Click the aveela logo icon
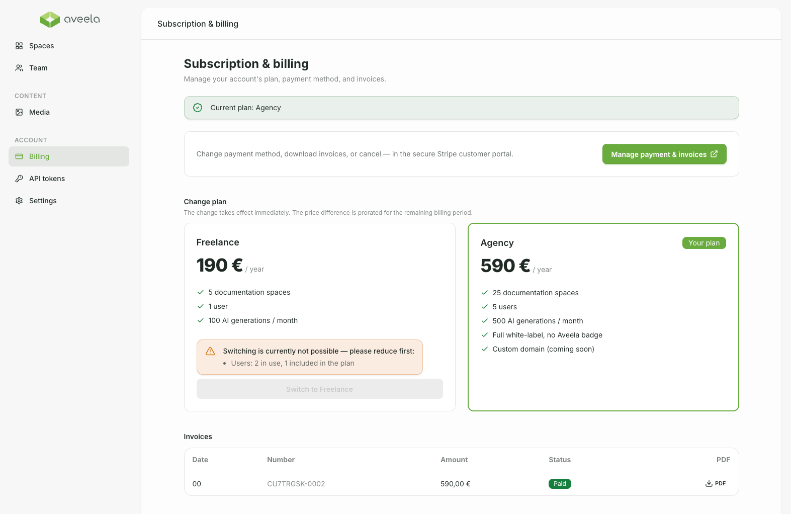 [x=50, y=20]
